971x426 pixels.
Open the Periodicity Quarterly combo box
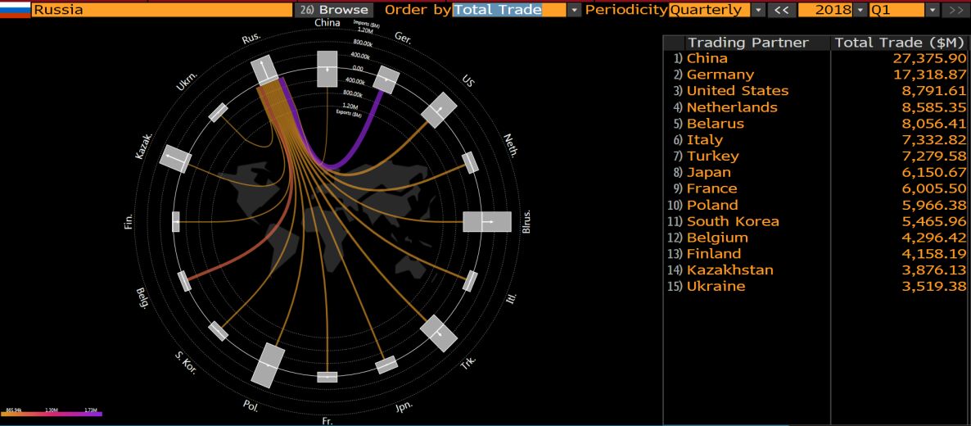709,10
